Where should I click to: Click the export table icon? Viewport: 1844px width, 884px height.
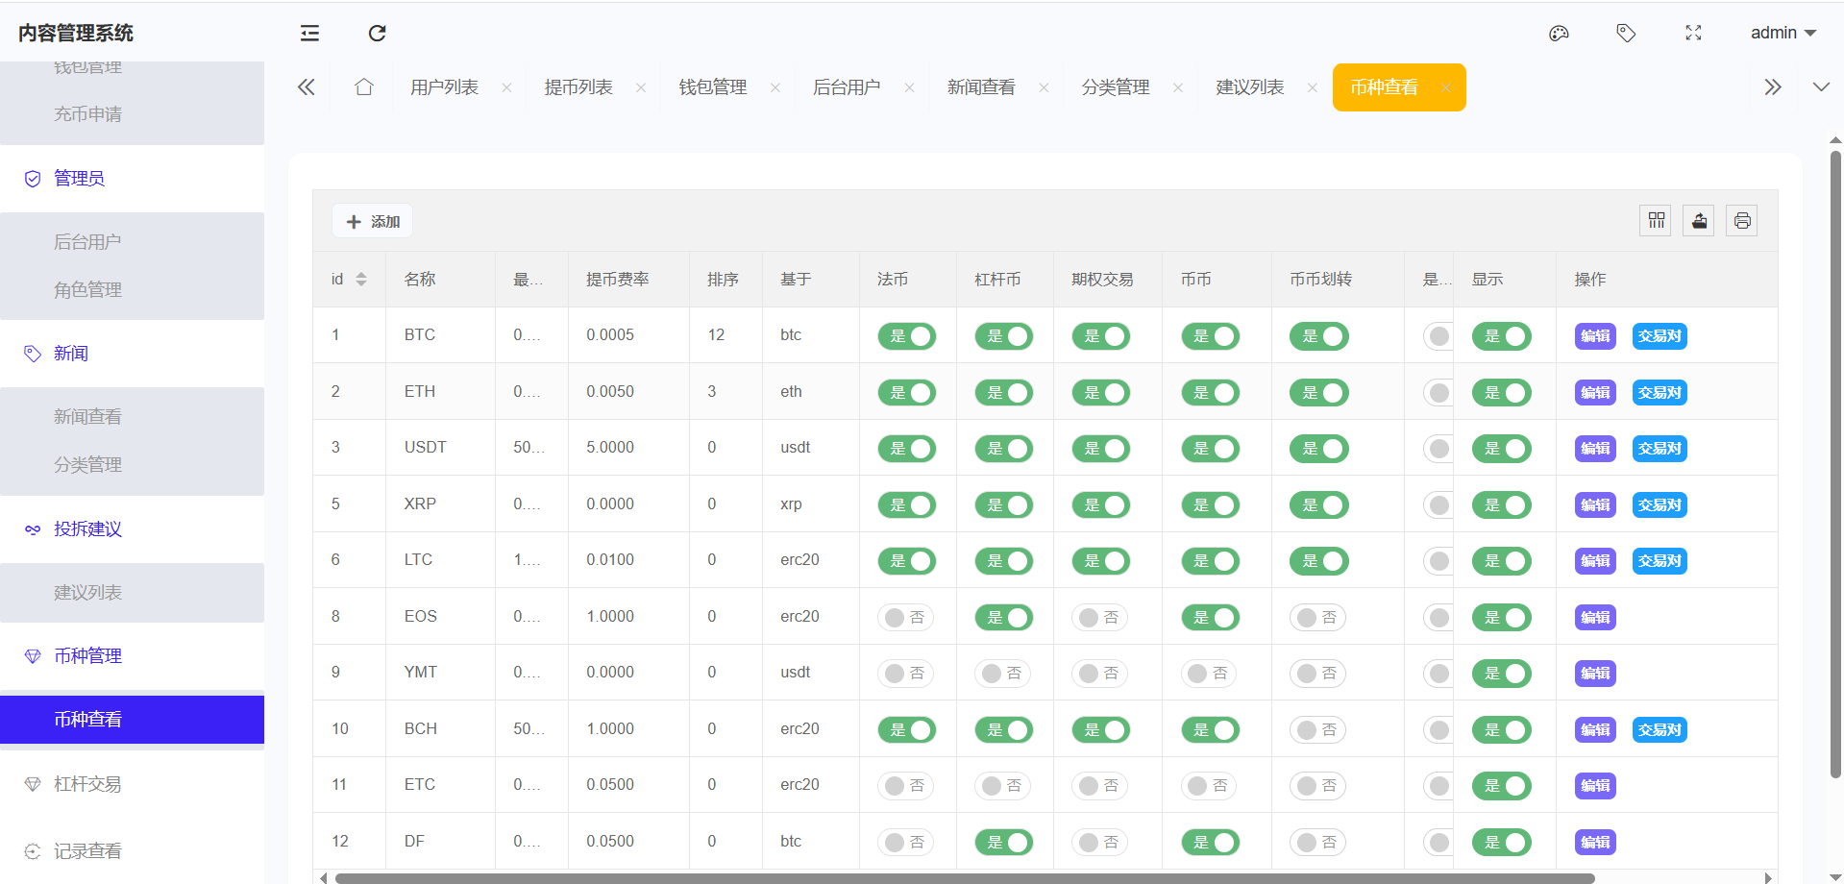(1699, 221)
